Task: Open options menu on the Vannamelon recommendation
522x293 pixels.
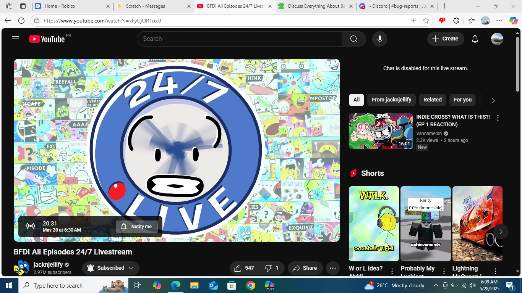Action: click(x=498, y=118)
